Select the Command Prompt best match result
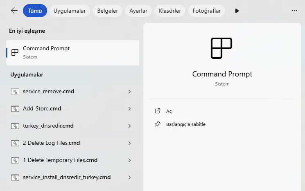 [72, 53]
